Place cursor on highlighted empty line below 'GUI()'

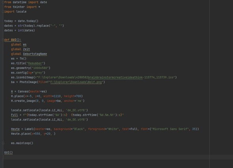click(x=118, y=157)
